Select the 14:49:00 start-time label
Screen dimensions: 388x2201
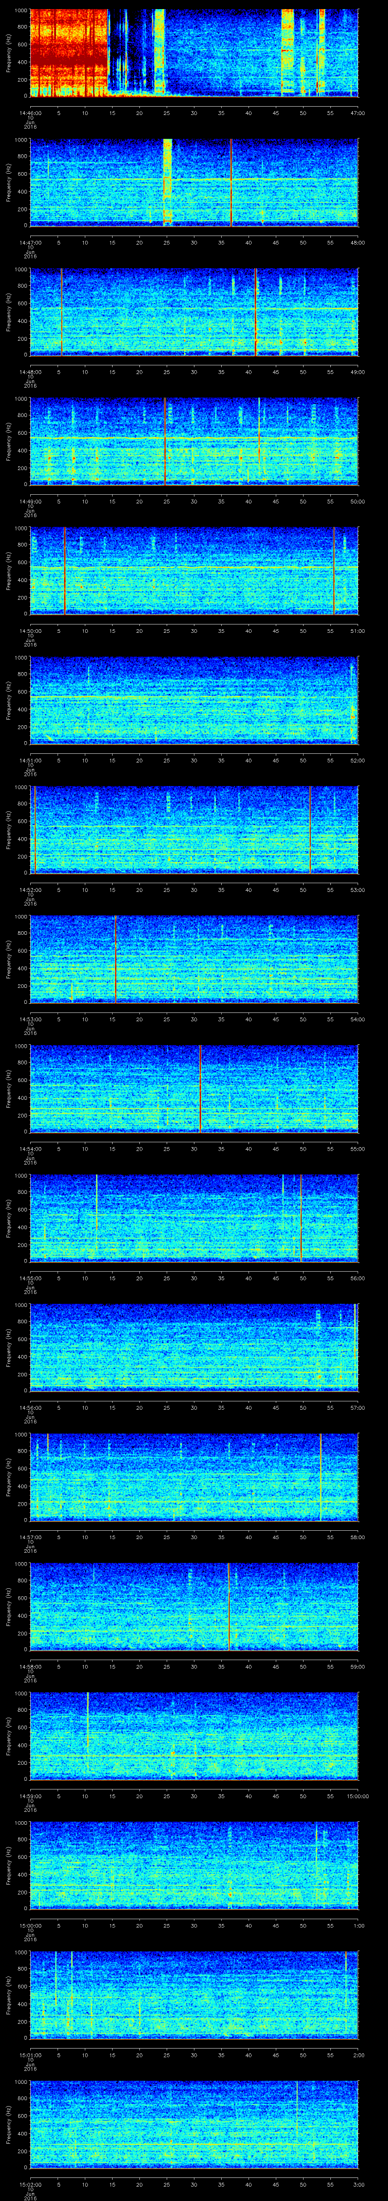tap(30, 501)
